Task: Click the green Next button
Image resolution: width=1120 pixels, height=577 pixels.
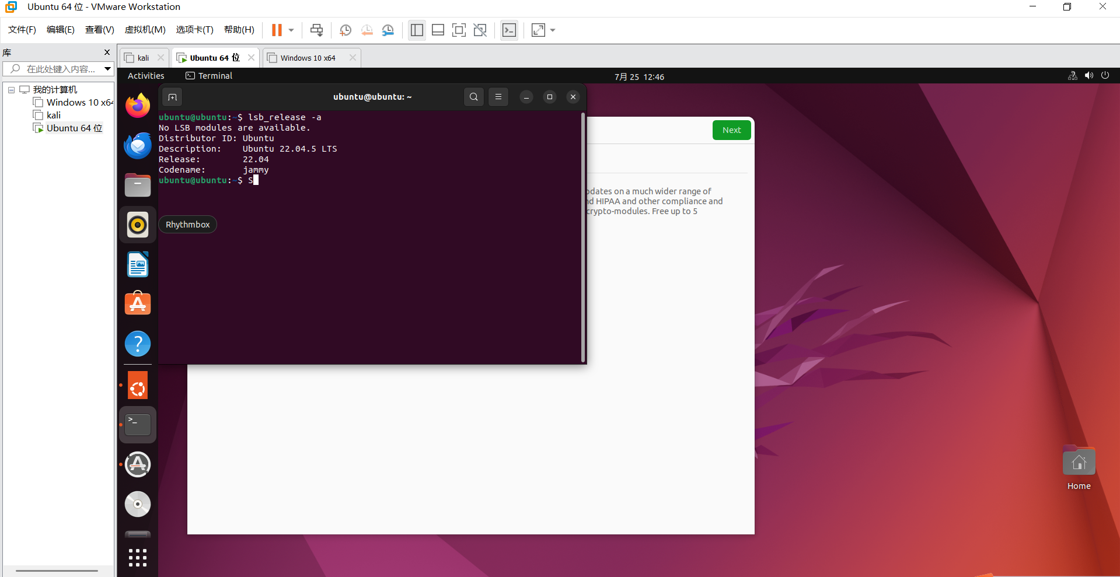Action: (731, 130)
